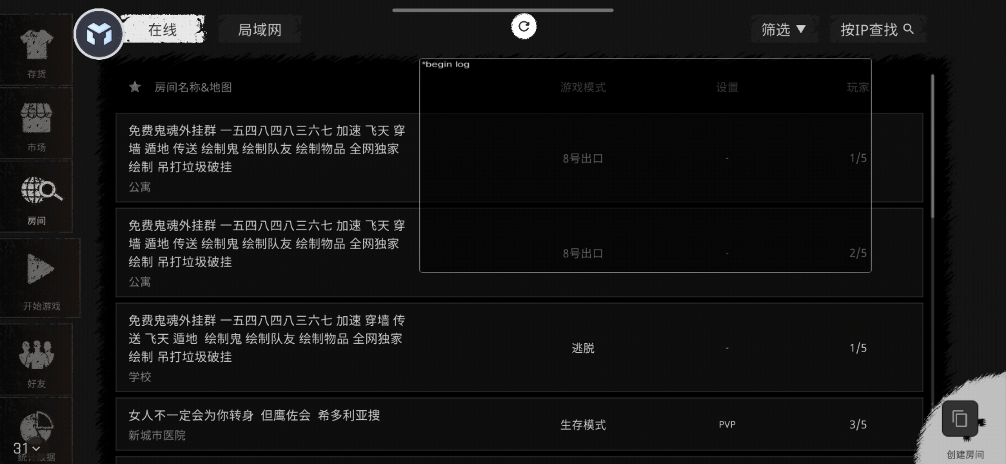Click the room list vertical scrollbar
This screenshot has width=1006, height=464.
click(x=932, y=146)
